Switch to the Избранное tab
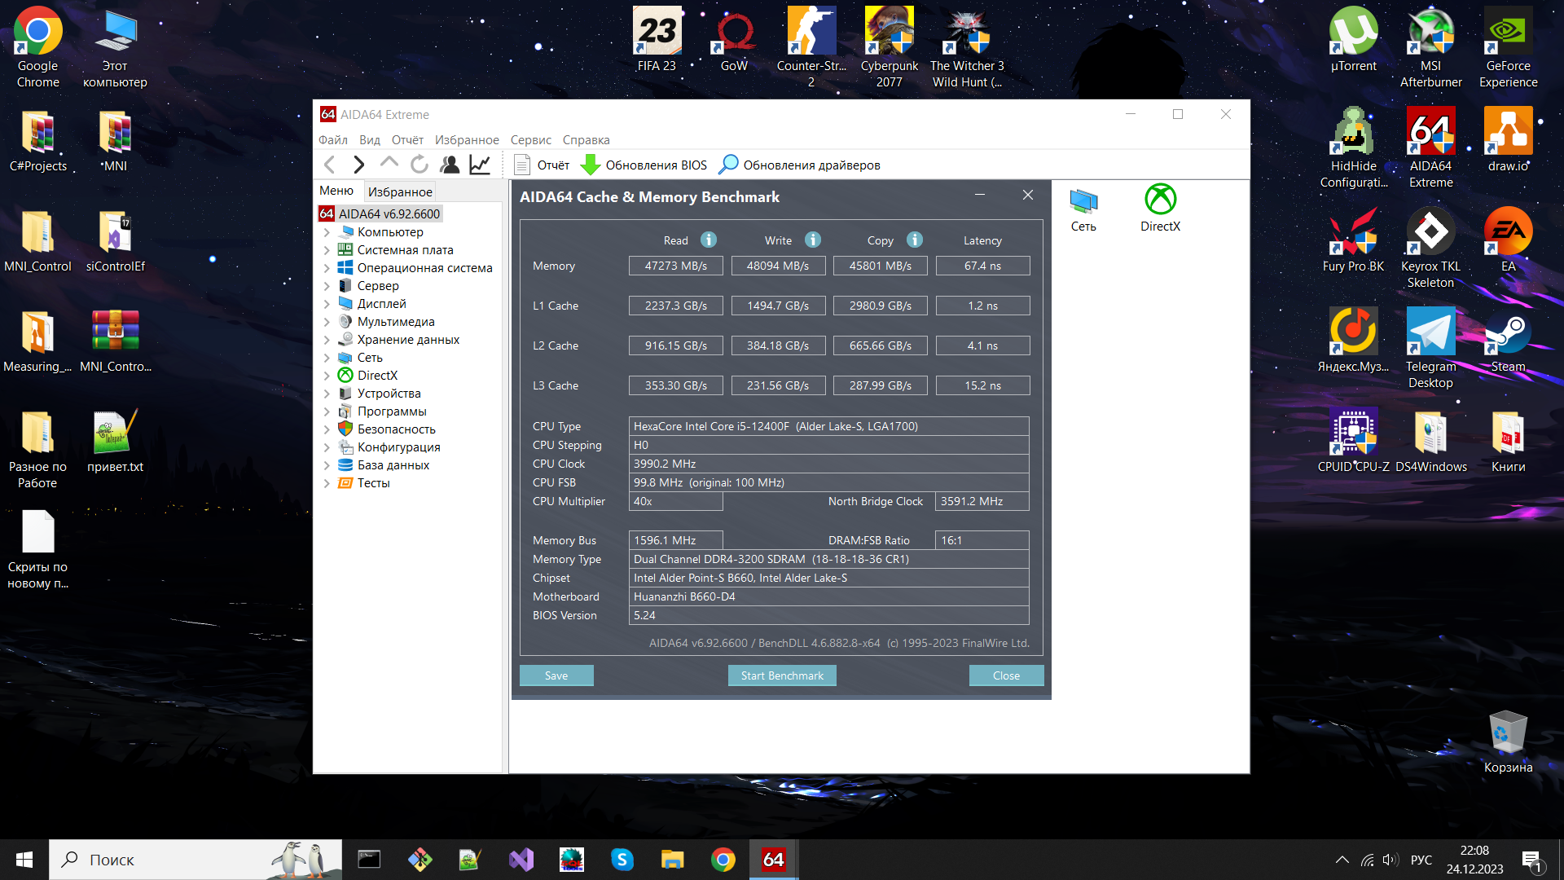The image size is (1564, 880). click(x=400, y=191)
